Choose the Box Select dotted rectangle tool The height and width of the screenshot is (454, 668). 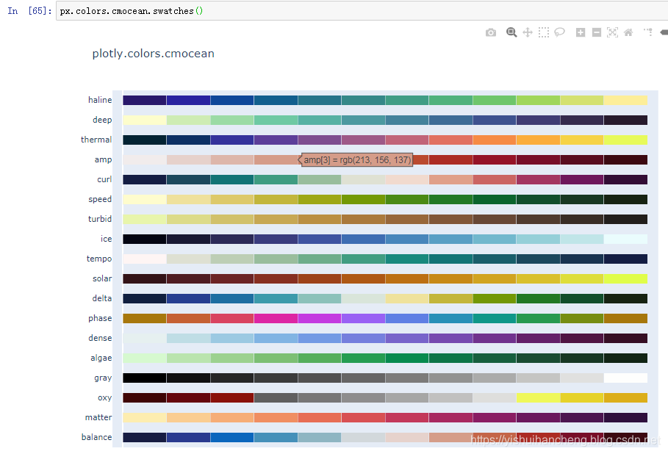(544, 32)
